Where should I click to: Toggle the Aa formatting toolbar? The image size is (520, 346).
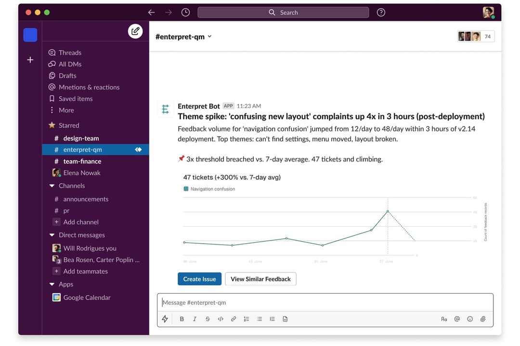(444, 319)
